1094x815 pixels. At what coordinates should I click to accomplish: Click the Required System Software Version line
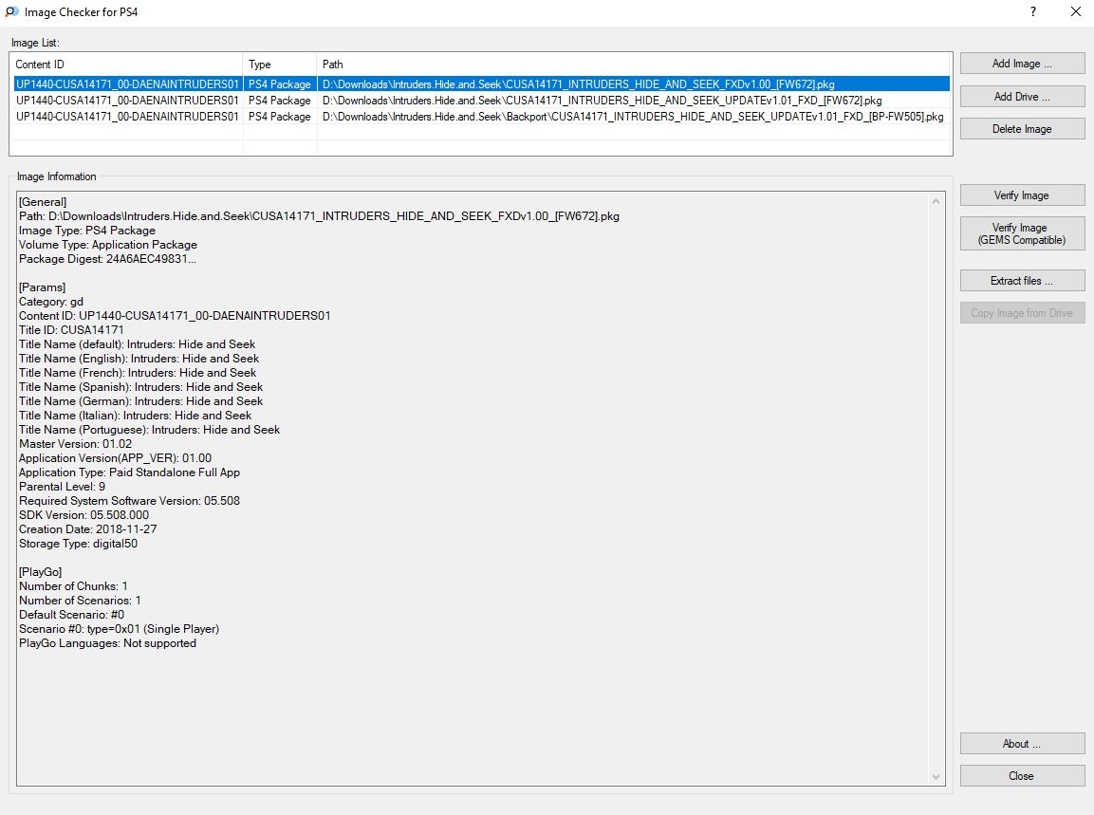tap(129, 501)
